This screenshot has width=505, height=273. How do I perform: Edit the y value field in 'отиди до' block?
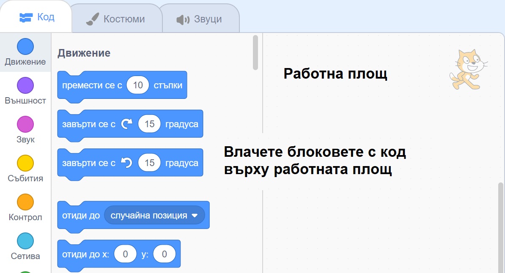164,254
